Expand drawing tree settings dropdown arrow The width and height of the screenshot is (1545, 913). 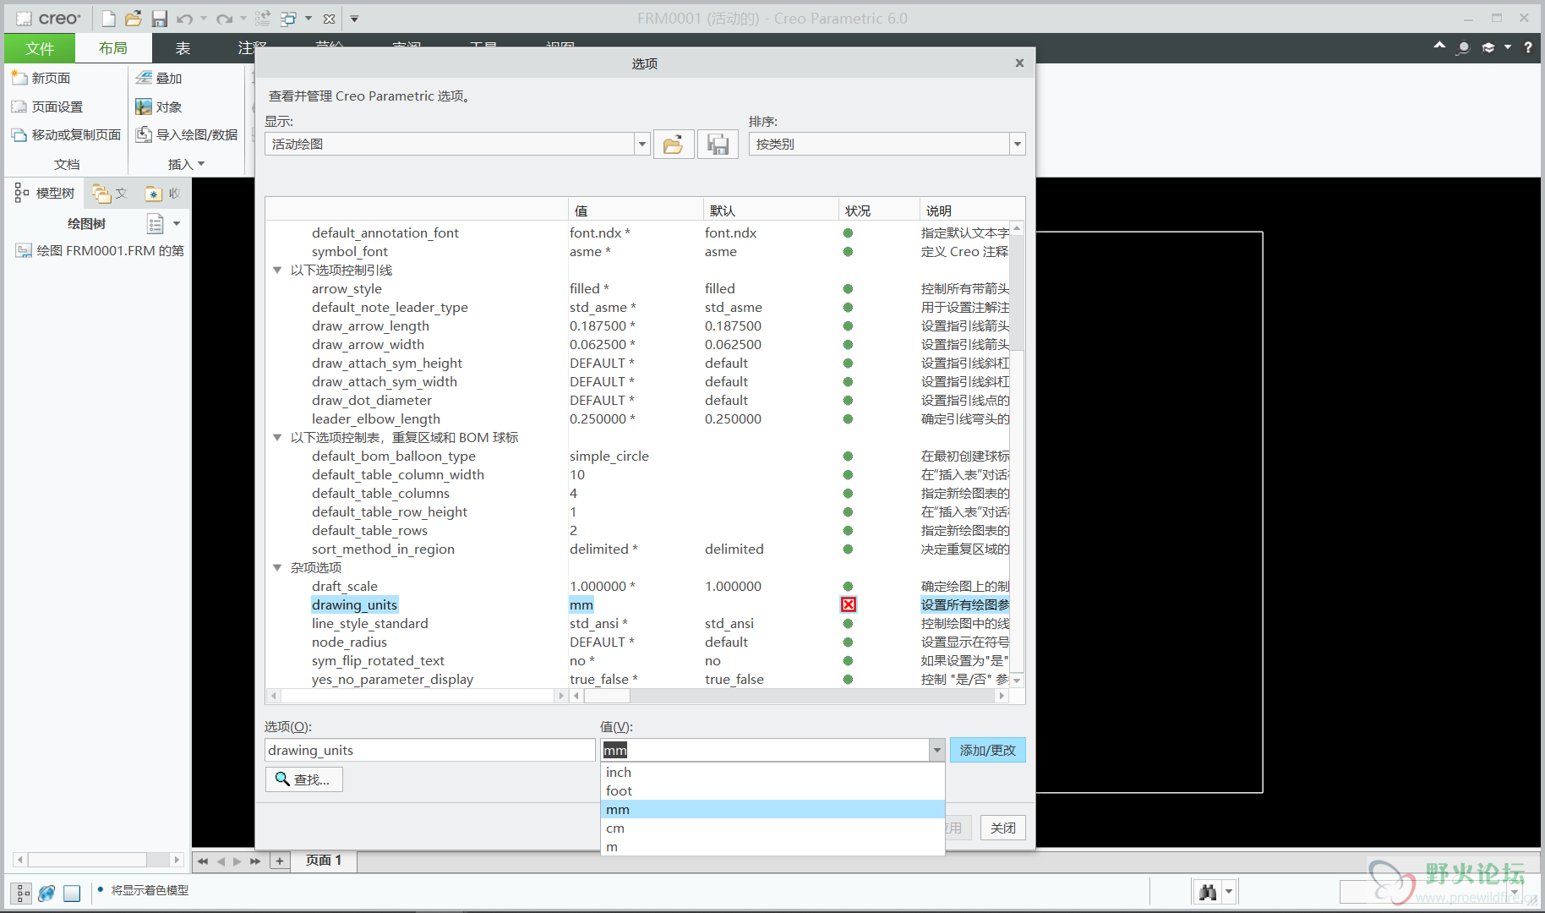tap(177, 224)
